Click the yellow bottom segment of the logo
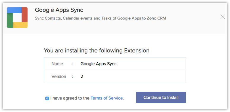Viewport: 230px width, 112px height. coord(20,25)
